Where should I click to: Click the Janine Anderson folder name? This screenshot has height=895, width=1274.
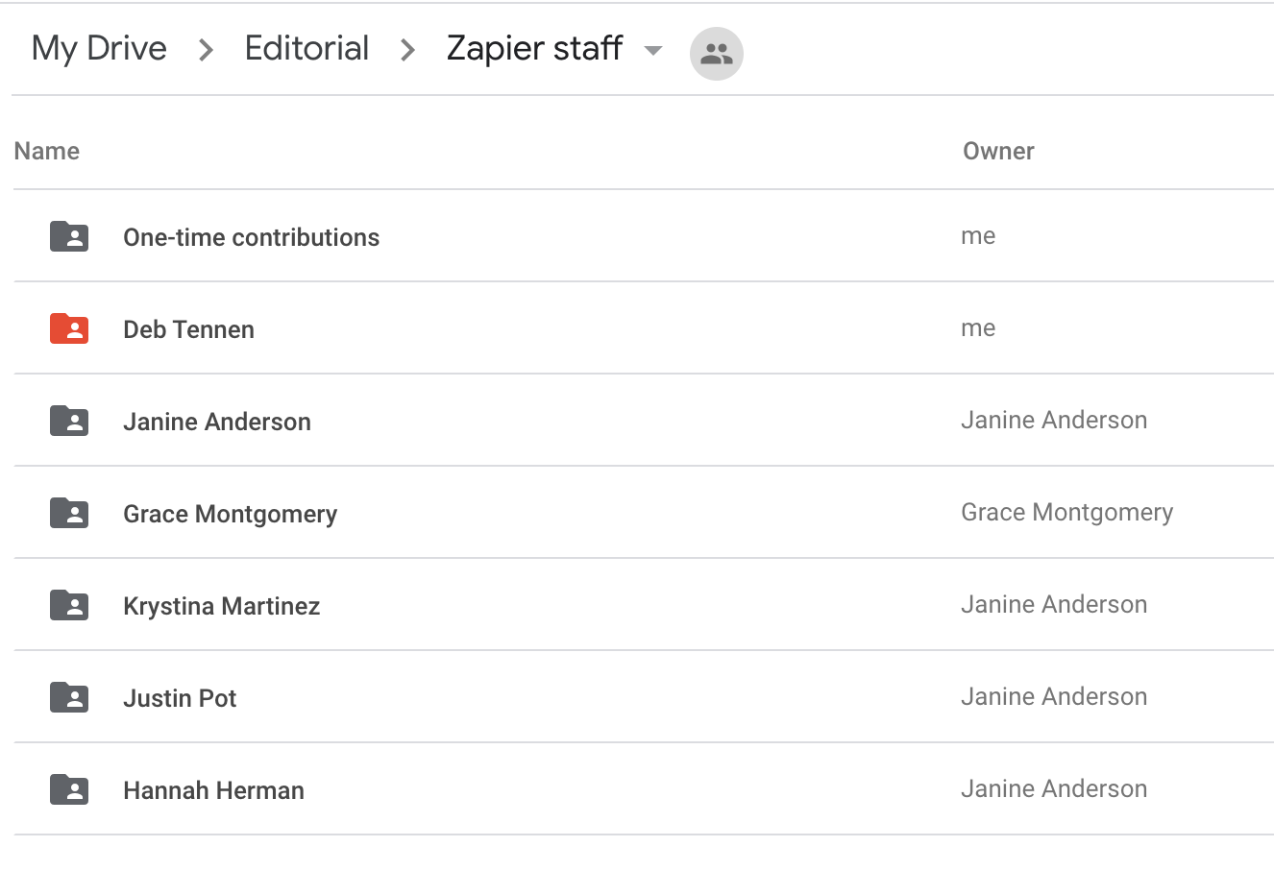[x=217, y=422]
